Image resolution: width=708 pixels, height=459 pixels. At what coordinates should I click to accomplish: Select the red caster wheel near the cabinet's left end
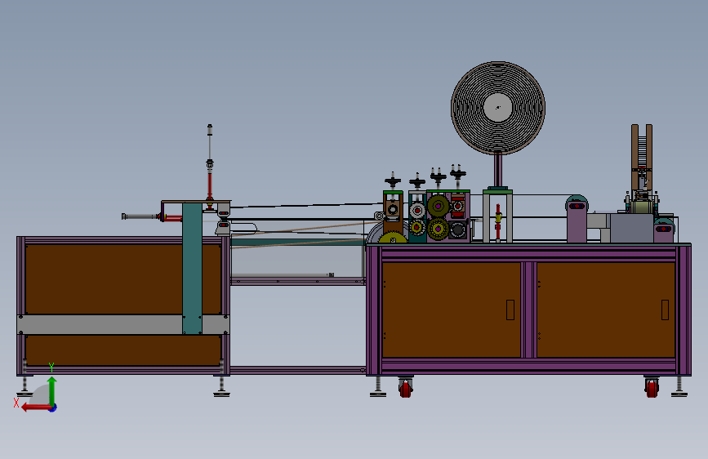pyautogui.click(x=406, y=389)
